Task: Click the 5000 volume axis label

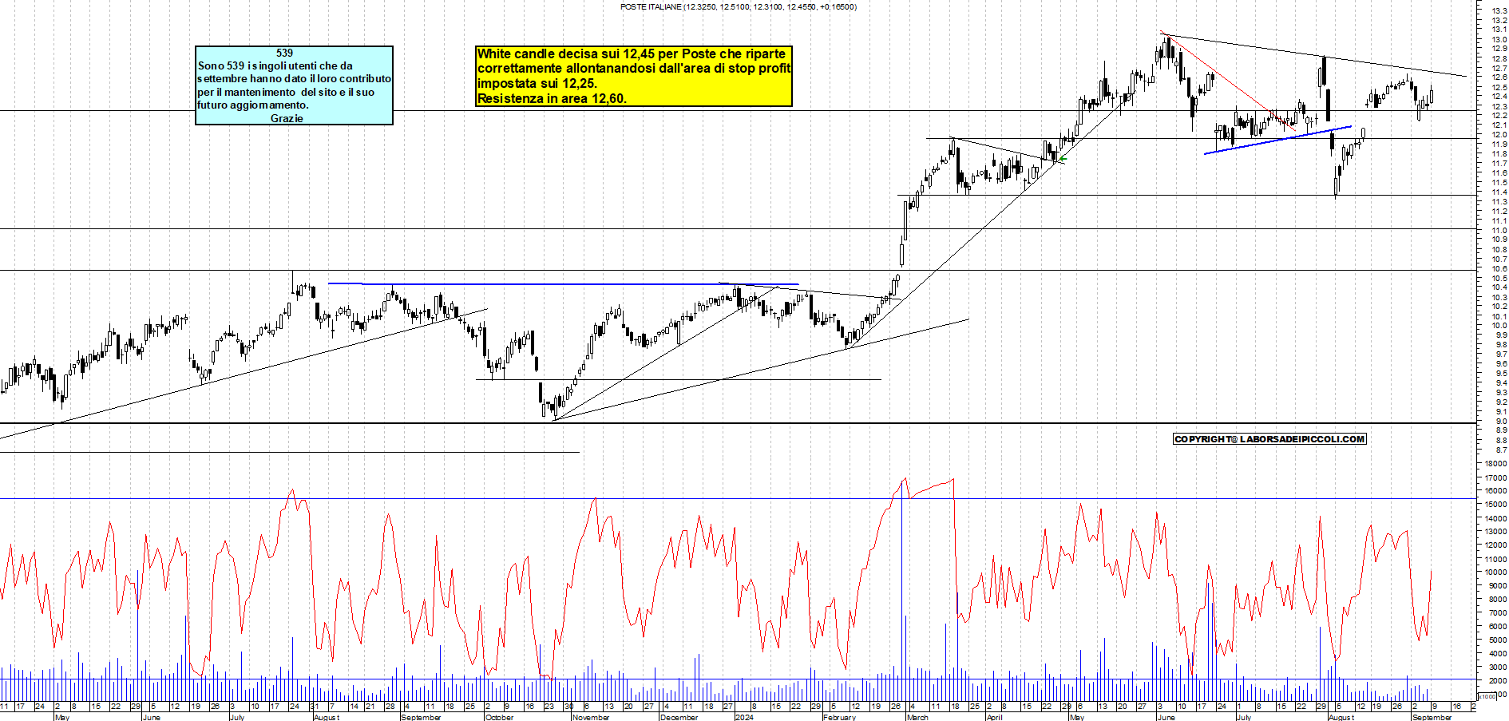Action: tap(1497, 640)
